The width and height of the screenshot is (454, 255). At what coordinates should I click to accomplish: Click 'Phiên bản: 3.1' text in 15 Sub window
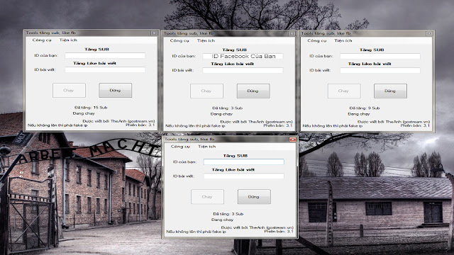(140, 125)
